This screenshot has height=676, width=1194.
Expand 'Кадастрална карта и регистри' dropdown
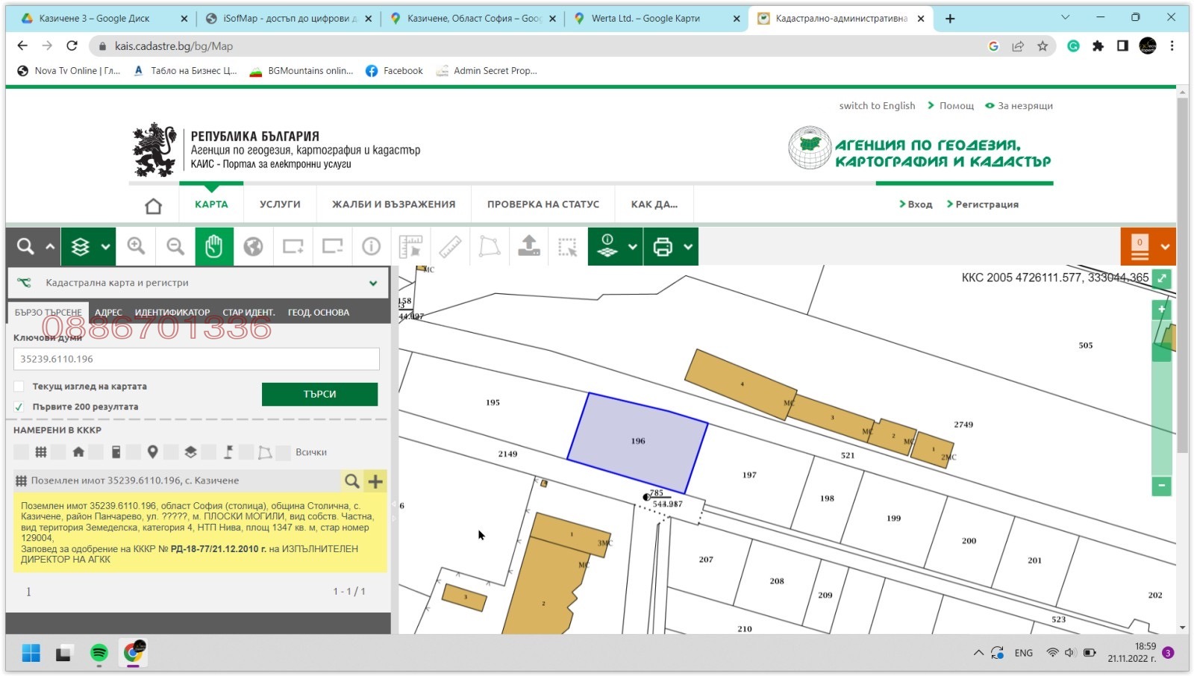tap(373, 283)
